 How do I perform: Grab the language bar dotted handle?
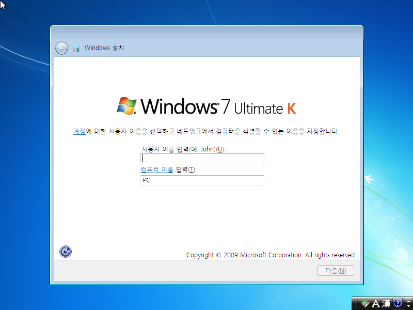[x=355, y=304]
